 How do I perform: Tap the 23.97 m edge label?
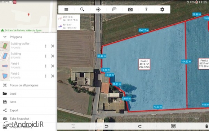click(x=126, y=99)
